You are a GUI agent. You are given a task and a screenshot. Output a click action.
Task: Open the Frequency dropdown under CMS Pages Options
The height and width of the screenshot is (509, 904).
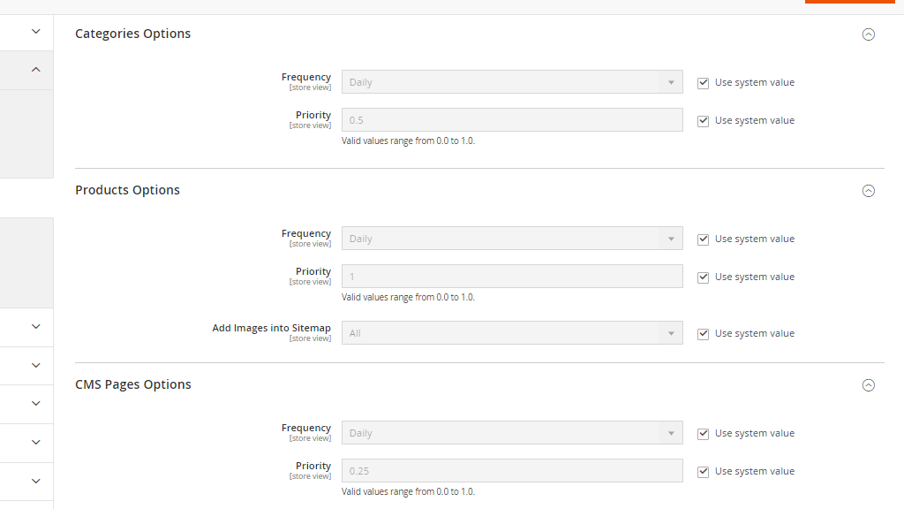click(512, 432)
